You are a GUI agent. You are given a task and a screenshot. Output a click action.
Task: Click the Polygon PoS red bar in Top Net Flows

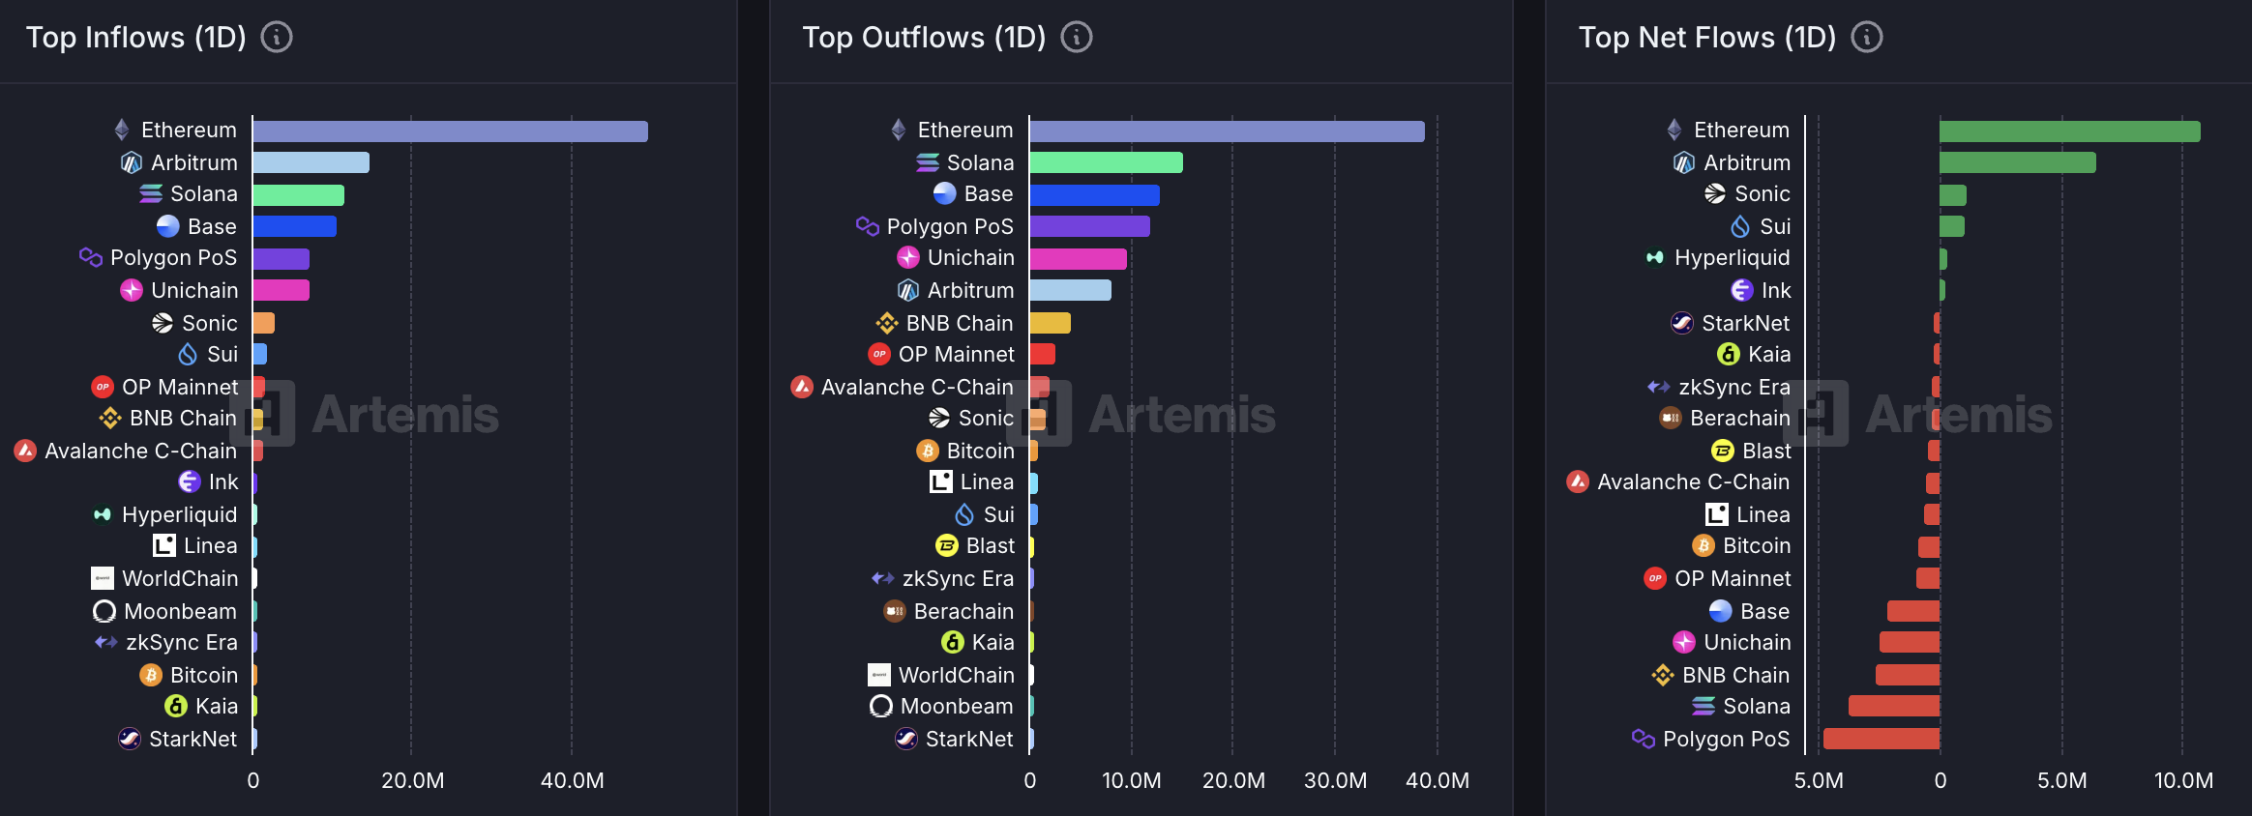coord(1882,739)
